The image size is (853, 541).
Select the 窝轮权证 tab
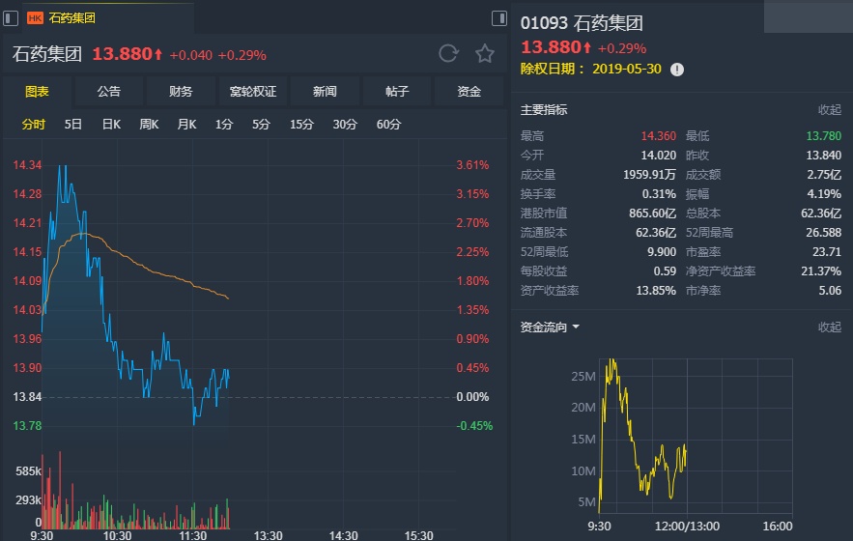pos(253,92)
